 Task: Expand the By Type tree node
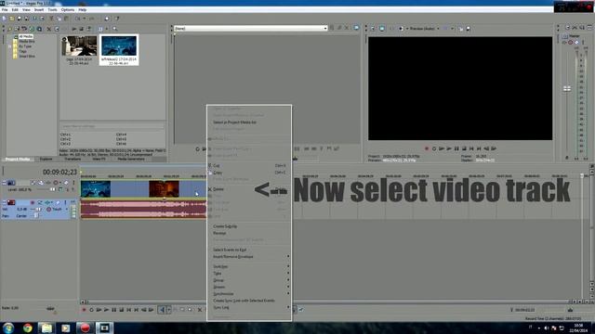(10, 46)
